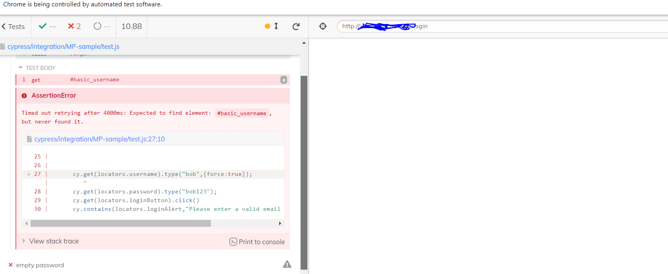Expand View stack trace
This screenshot has width=668, height=274.
pyautogui.click(x=50, y=241)
